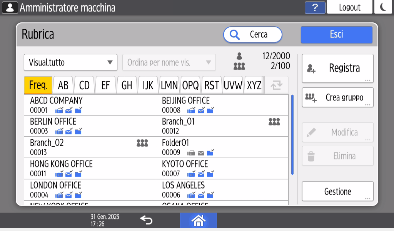Tap the help question mark icon
This screenshot has width=394, height=231.
(x=315, y=7)
